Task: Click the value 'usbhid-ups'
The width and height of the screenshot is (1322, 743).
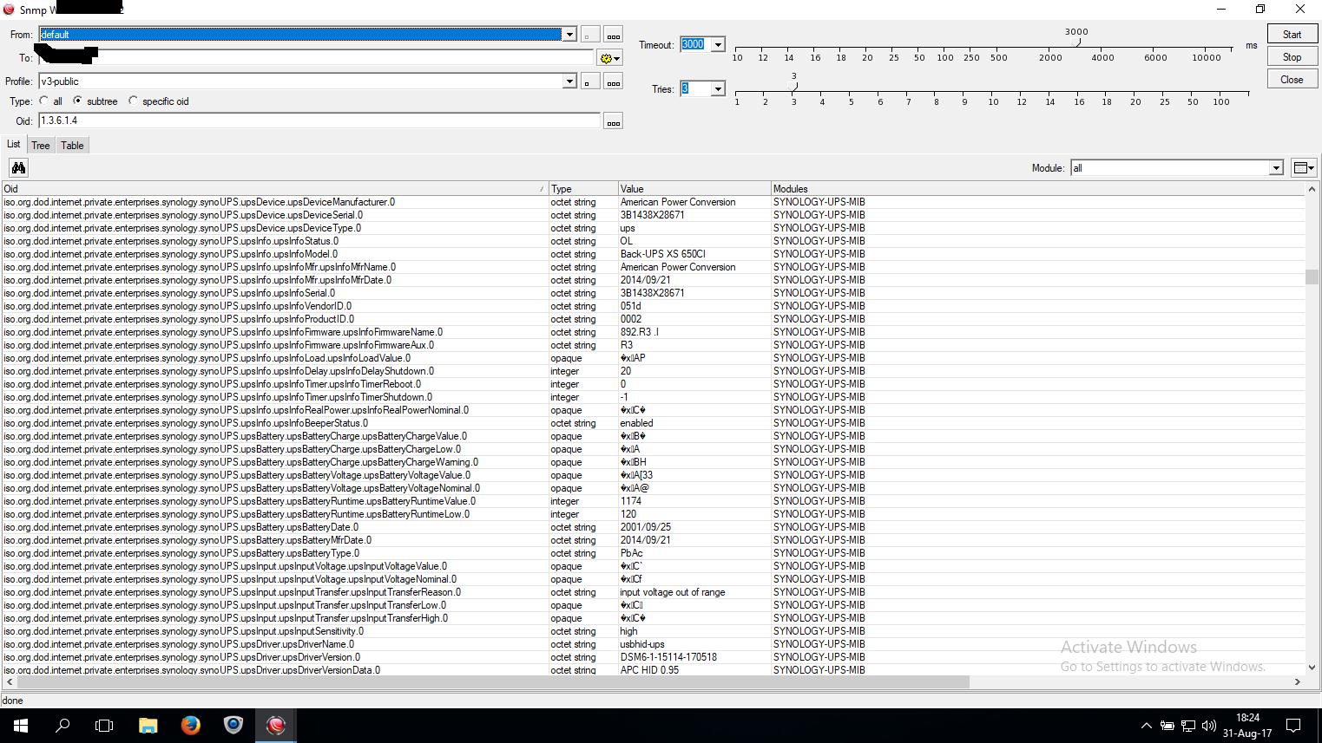Action: (642, 644)
